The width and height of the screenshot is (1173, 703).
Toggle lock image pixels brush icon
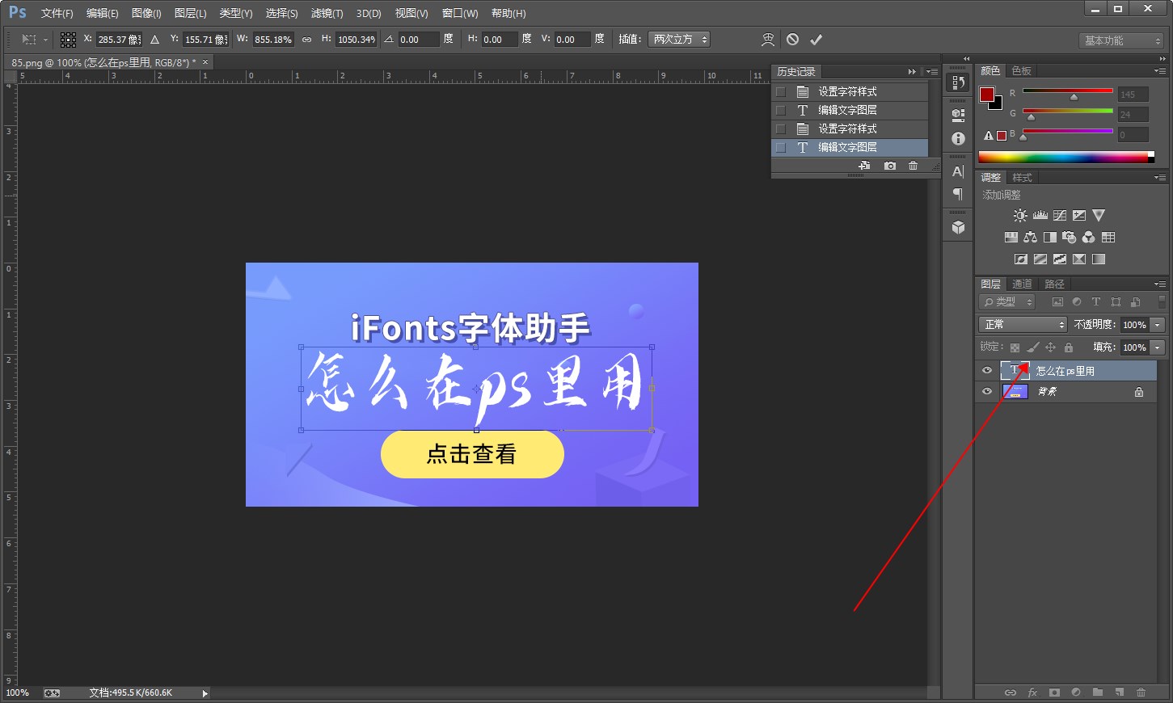coord(1033,347)
